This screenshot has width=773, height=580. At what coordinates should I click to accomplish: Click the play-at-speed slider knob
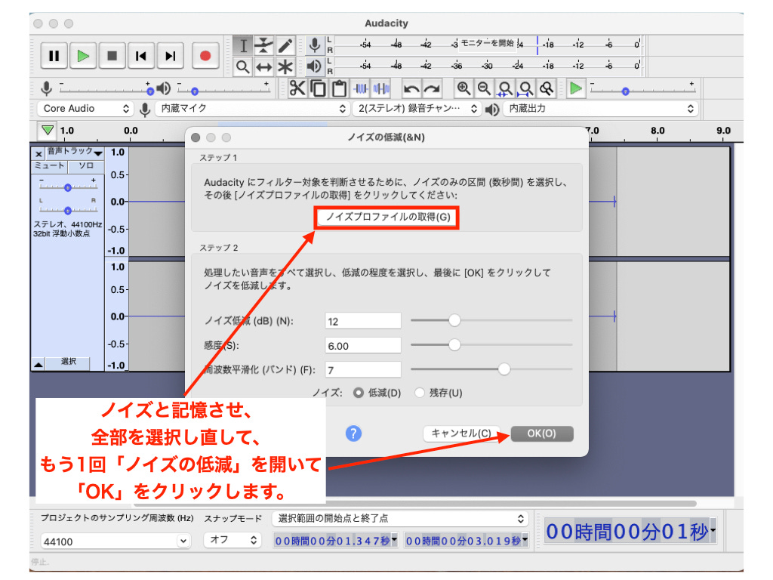(626, 91)
